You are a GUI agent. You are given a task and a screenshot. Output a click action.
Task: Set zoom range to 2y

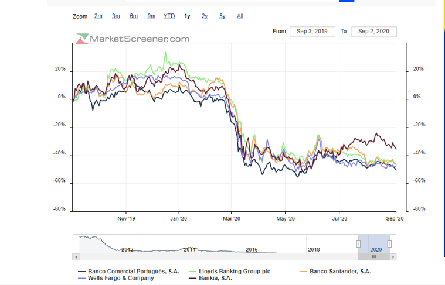click(x=205, y=16)
